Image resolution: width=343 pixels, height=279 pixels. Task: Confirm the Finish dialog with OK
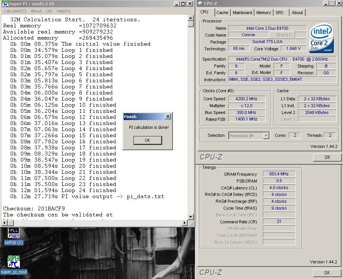click(148, 140)
